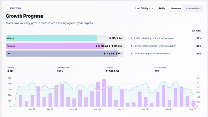Screen dimensions: 208x117
Task: Click the Edit button
Action: tap(196, 31)
